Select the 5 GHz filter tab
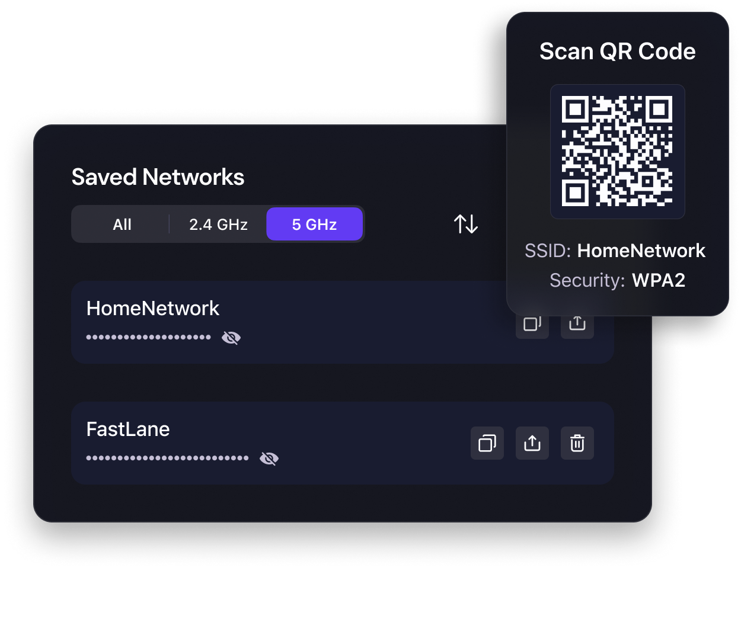The width and height of the screenshot is (741, 622). pos(314,225)
